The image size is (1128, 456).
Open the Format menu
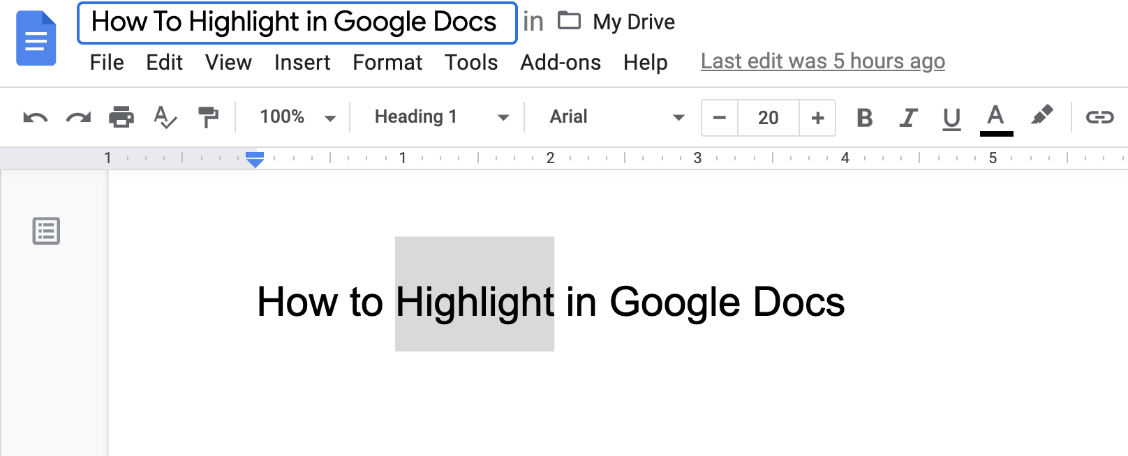pyautogui.click(x=387, y=63)
